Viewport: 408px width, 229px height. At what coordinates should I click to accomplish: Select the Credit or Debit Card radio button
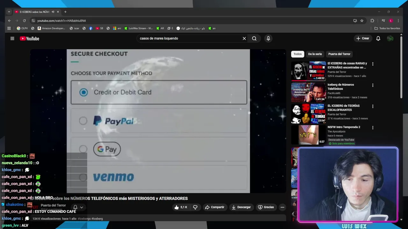[x=84, y=92]
